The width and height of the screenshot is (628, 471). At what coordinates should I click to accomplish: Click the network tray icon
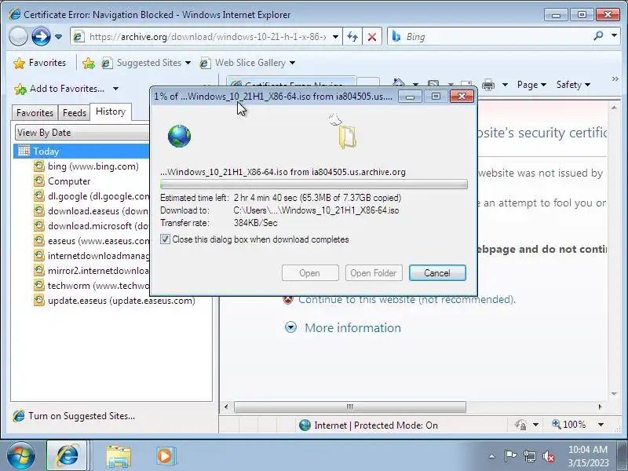click(x=529, y=456)
